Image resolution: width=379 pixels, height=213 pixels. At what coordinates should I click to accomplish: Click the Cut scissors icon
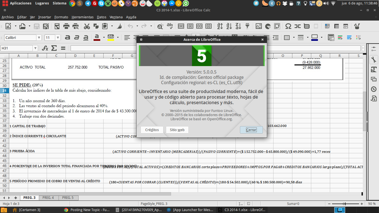87,26
